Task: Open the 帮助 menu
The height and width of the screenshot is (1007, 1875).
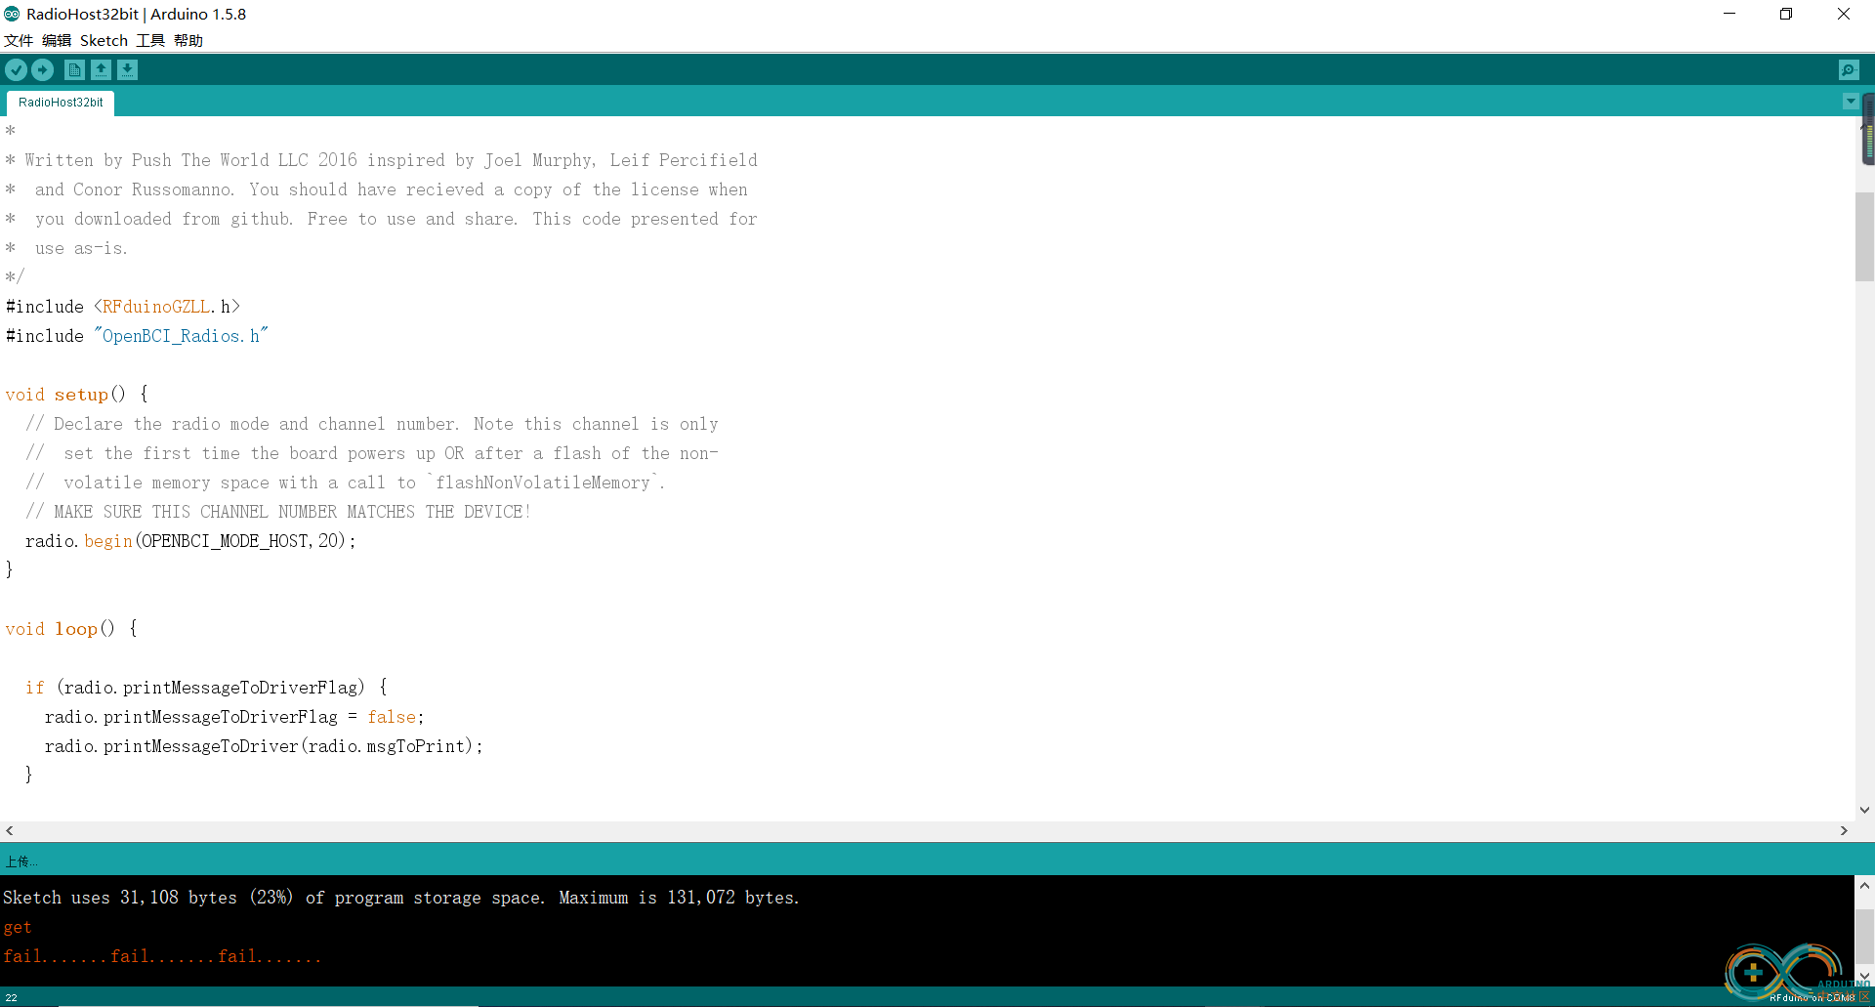Action: click(188, 40)
